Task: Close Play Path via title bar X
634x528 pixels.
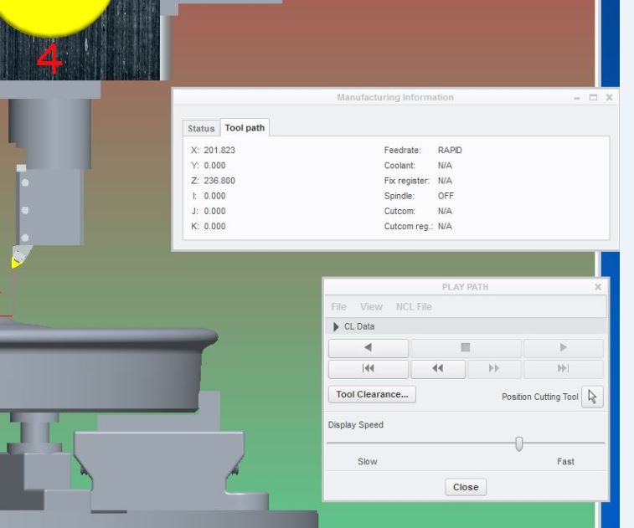Action: [598, 287]
